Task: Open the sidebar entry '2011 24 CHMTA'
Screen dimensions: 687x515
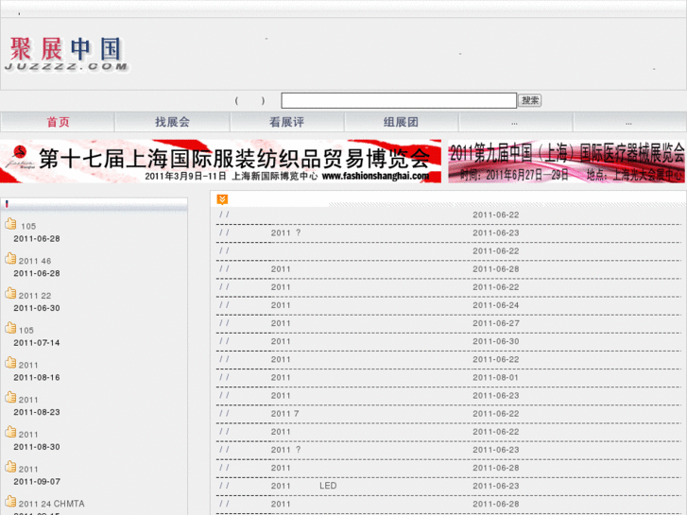Action: 51,504
